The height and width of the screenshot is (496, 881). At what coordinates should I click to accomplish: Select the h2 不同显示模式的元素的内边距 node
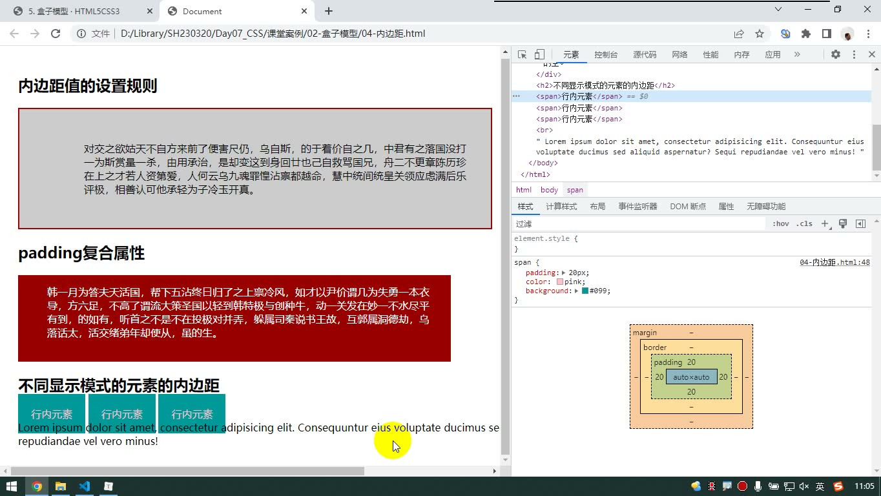pyautogui.click(x=605, y=85)
